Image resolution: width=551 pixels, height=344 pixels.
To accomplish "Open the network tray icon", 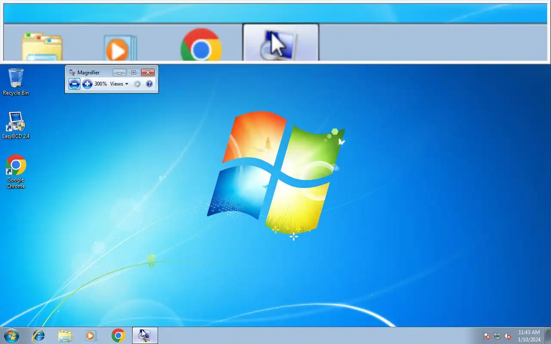I will 497,336.
